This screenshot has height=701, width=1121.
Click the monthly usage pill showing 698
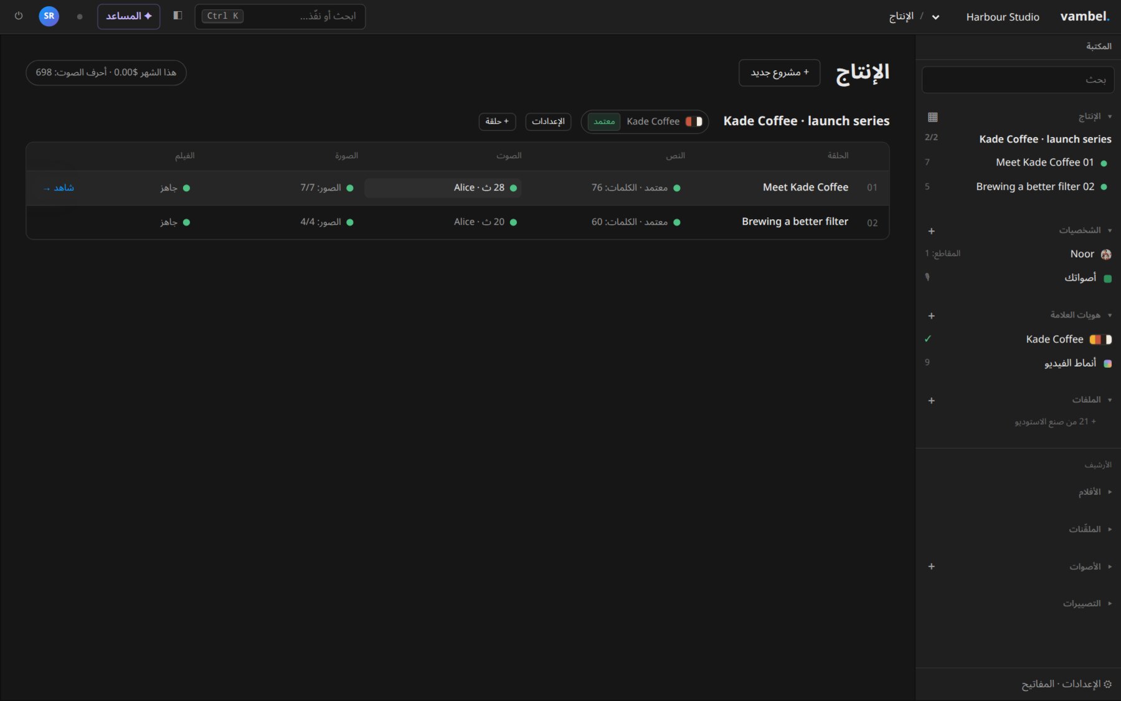(x=106, y=73)
